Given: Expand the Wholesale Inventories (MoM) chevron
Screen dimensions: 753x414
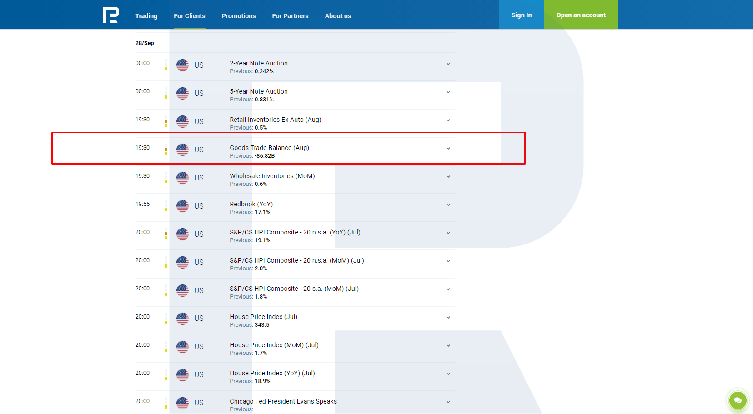Looking at the screenshot, I should point(448,177).
